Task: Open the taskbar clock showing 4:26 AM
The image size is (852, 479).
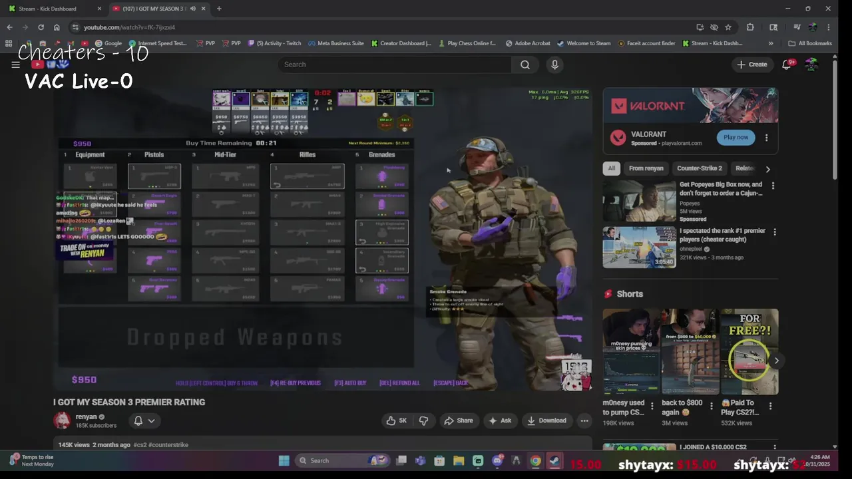Action: (x=818, y=460)
